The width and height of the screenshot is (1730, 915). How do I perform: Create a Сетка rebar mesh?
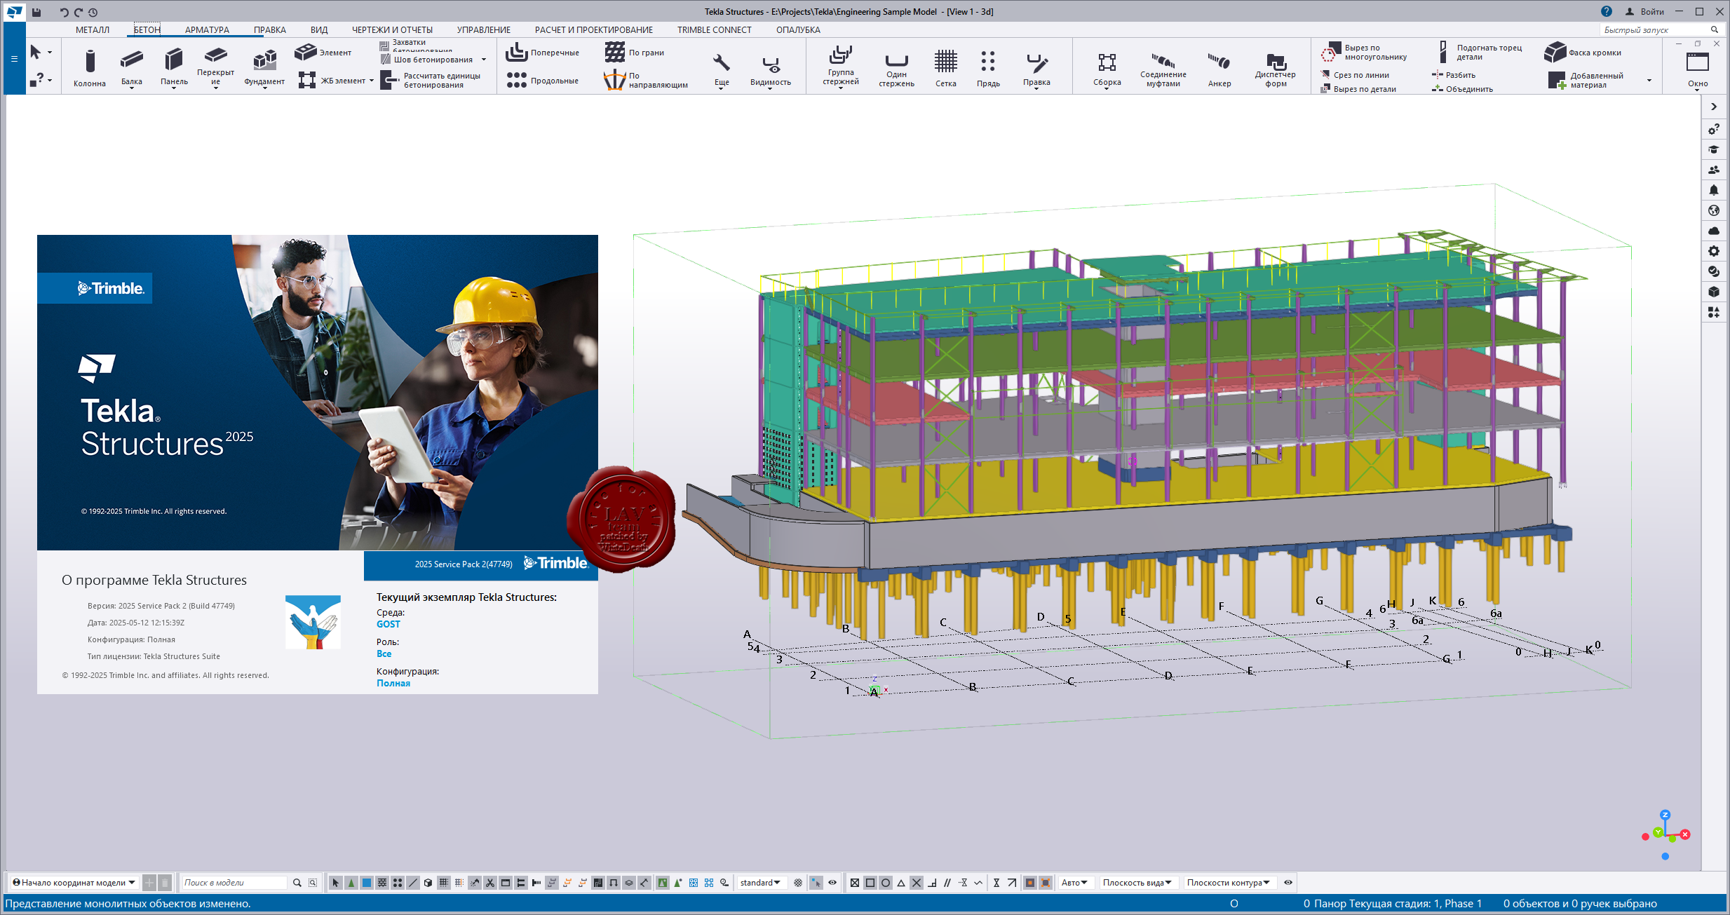click(x=945, y=69)
